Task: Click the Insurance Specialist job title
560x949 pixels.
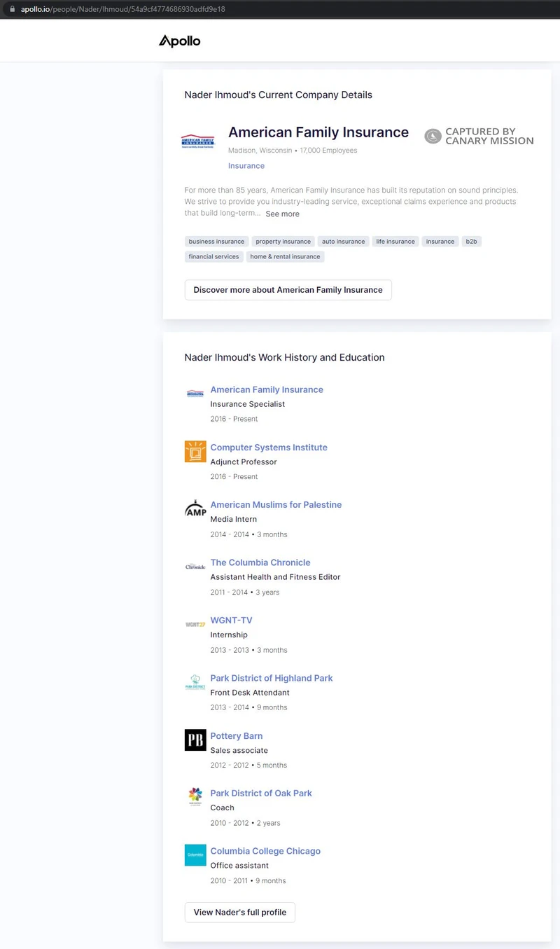Action: pyautogui.click(x=247, y=404)
